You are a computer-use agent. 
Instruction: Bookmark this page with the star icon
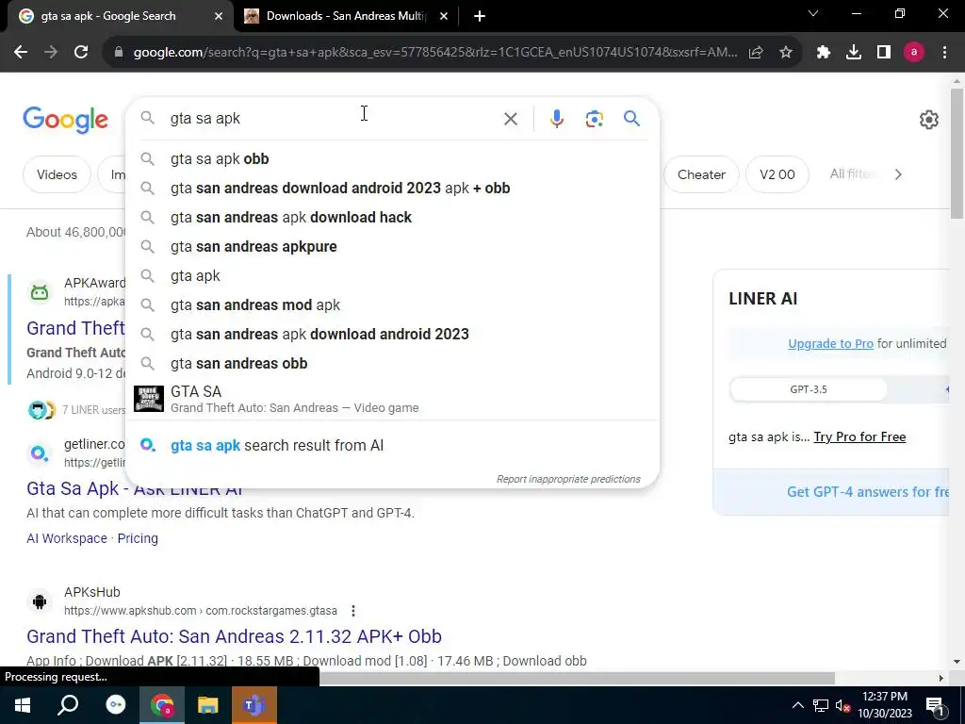786,53
